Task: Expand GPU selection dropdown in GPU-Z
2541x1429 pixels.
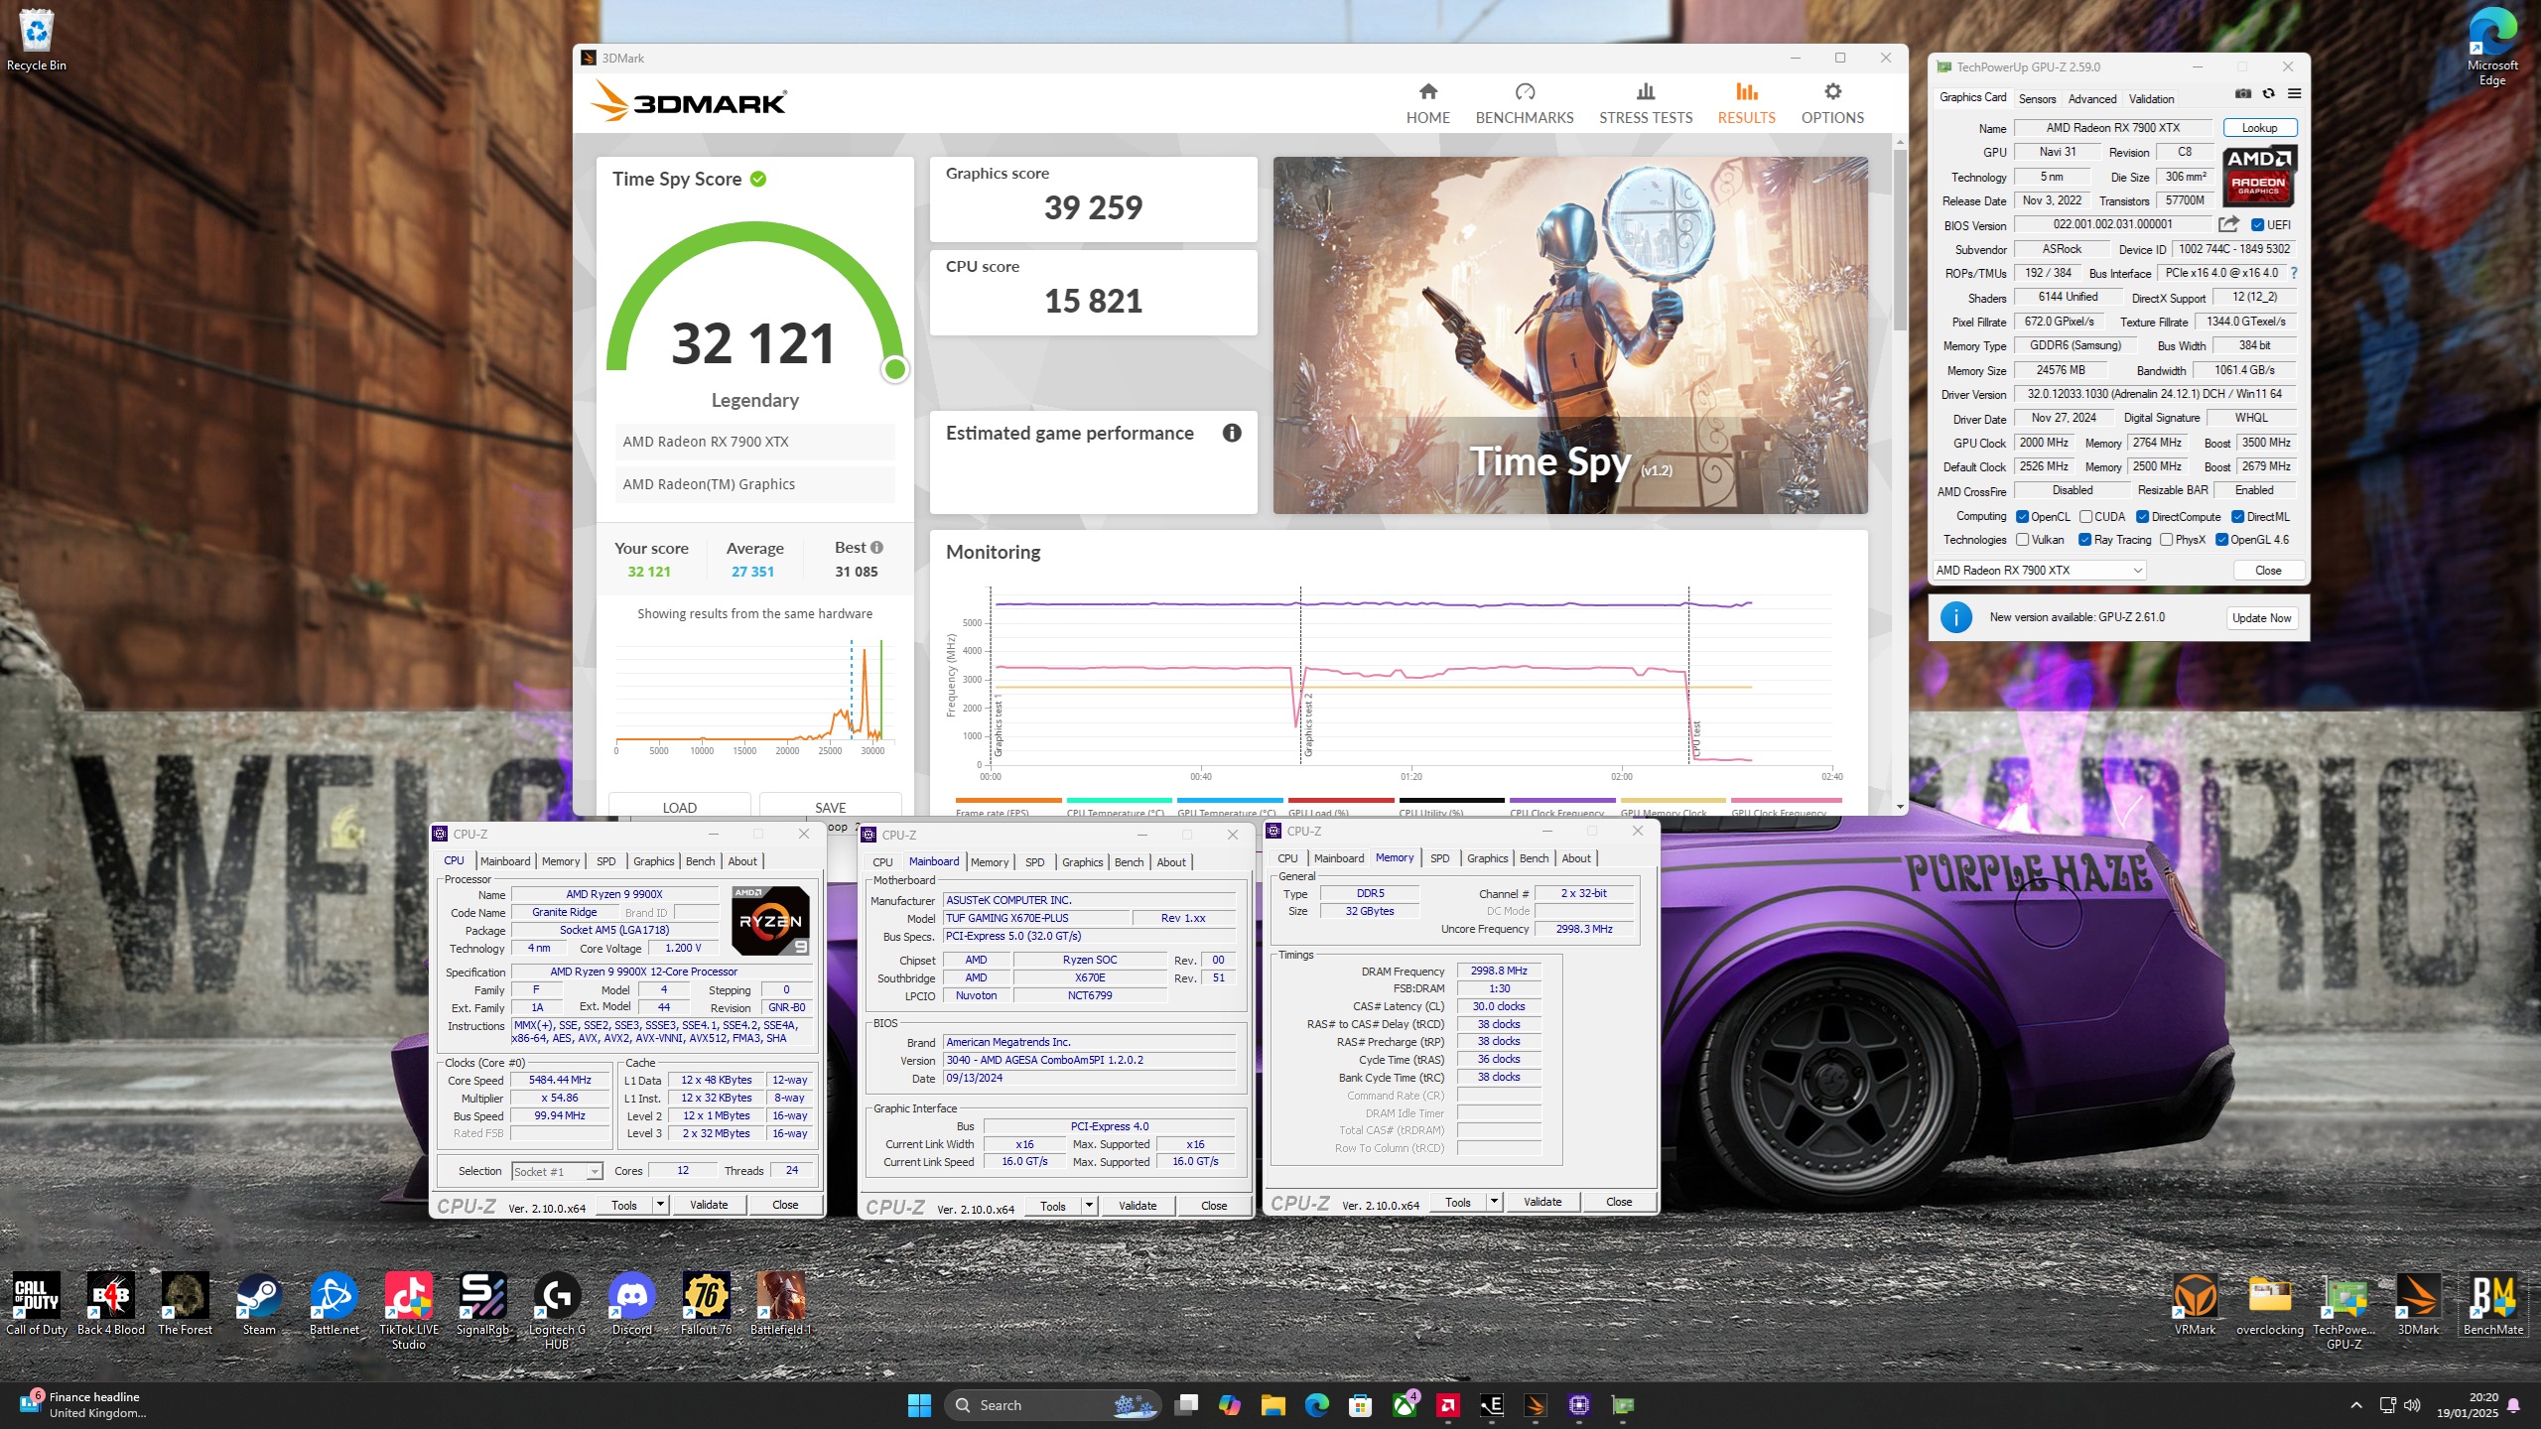Action: pyautogui.click(x=2137, y=571)
